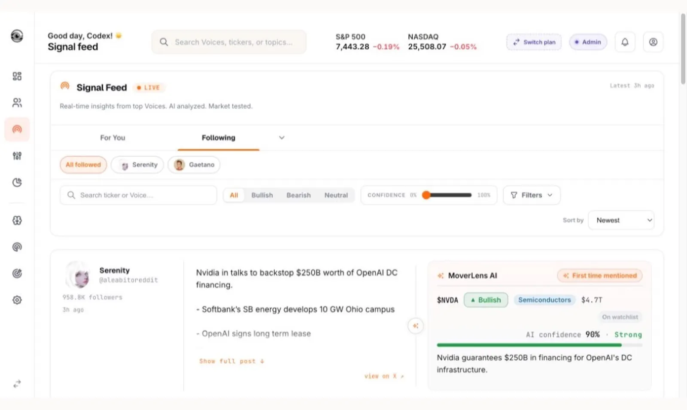Switch to the For You tab
This screenshot has height=410, width=687.
pos(112,138)
